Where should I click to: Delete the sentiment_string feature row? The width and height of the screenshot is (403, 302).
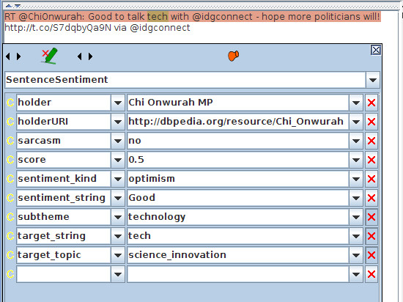[x=371, y=198]
